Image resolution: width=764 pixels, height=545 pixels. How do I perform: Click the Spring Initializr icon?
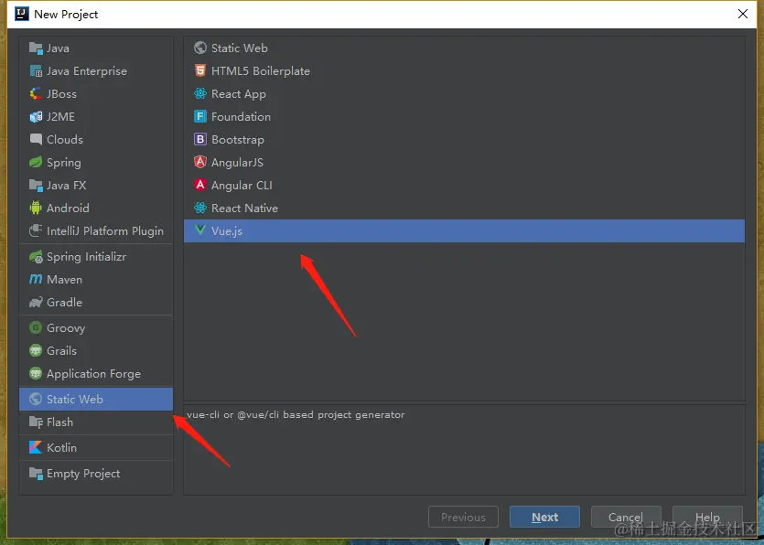pyautogui.click(x=36, y=257)
